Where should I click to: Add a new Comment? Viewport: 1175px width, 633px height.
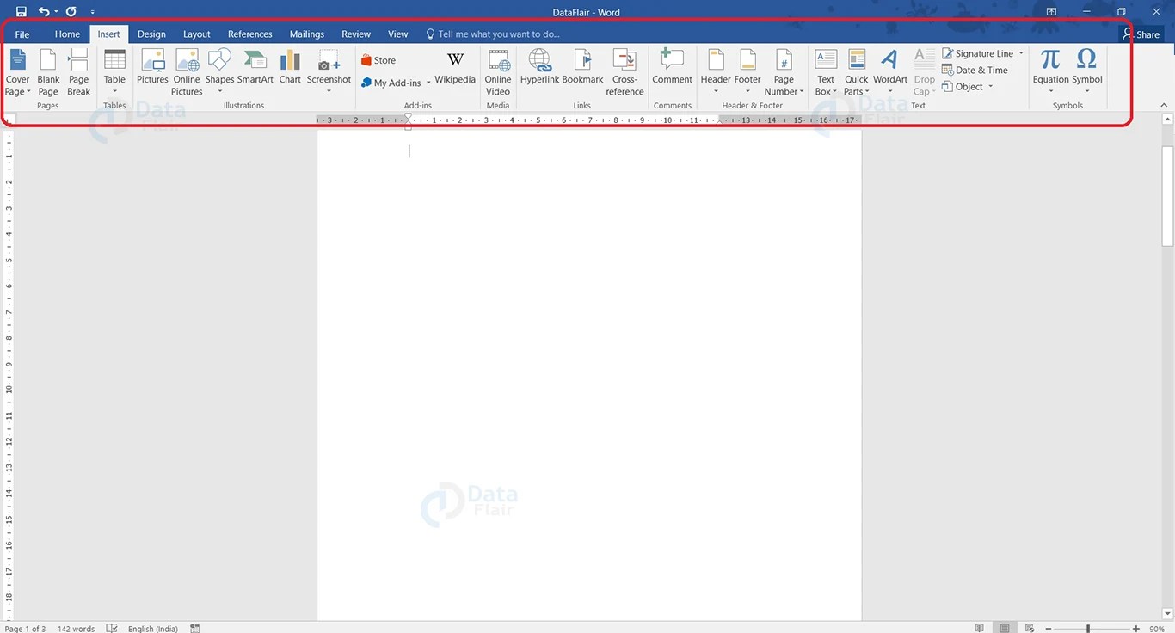coord(672,67)
